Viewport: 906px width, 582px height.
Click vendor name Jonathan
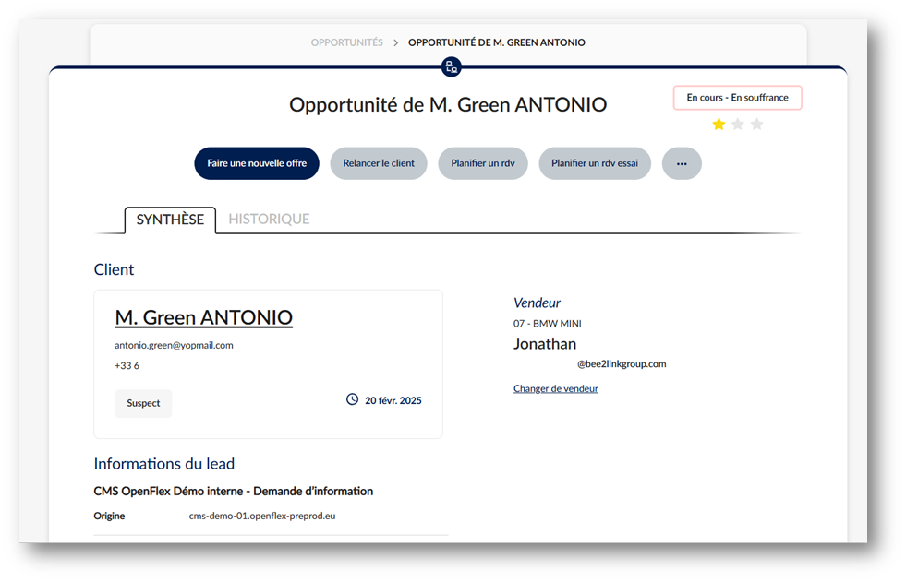point(545,344)
